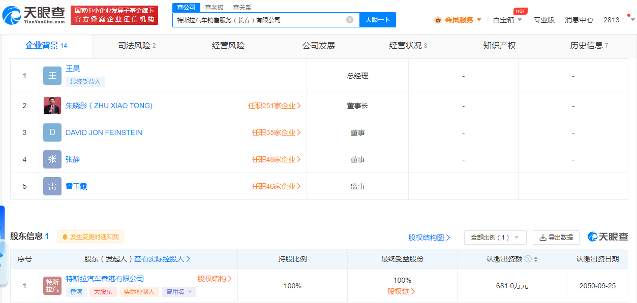637x303 pixels.
Task: Sort by 认缴出资额 using sort arrows
Action: coord(536,259)
